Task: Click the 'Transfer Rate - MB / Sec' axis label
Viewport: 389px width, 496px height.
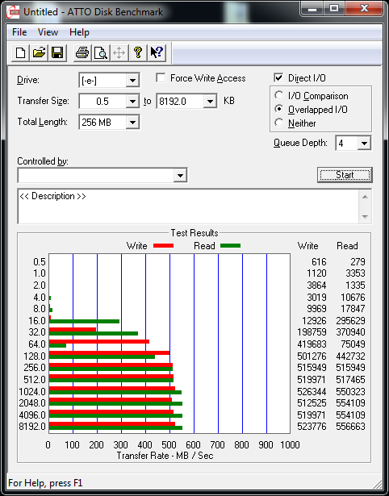Action: [x=165, y=456]
